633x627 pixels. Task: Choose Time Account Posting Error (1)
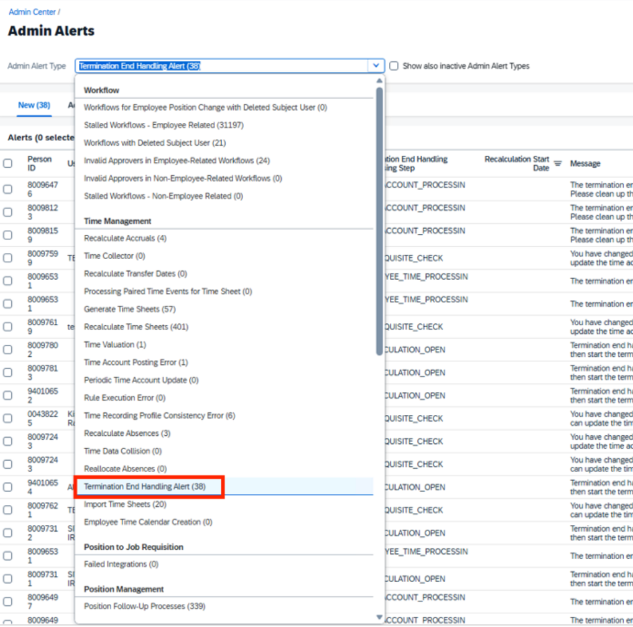(224, 362)
